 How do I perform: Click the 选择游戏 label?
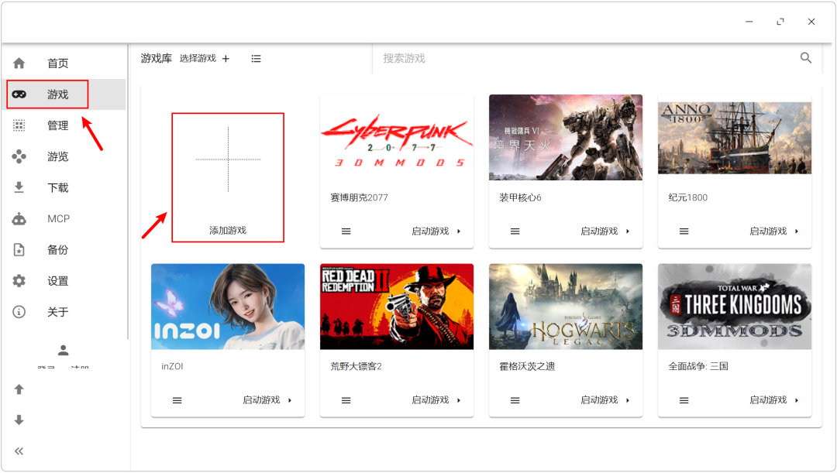coord(198,58)
